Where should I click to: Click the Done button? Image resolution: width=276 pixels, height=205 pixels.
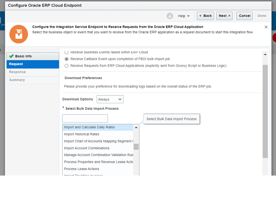[x=262, y=16]
